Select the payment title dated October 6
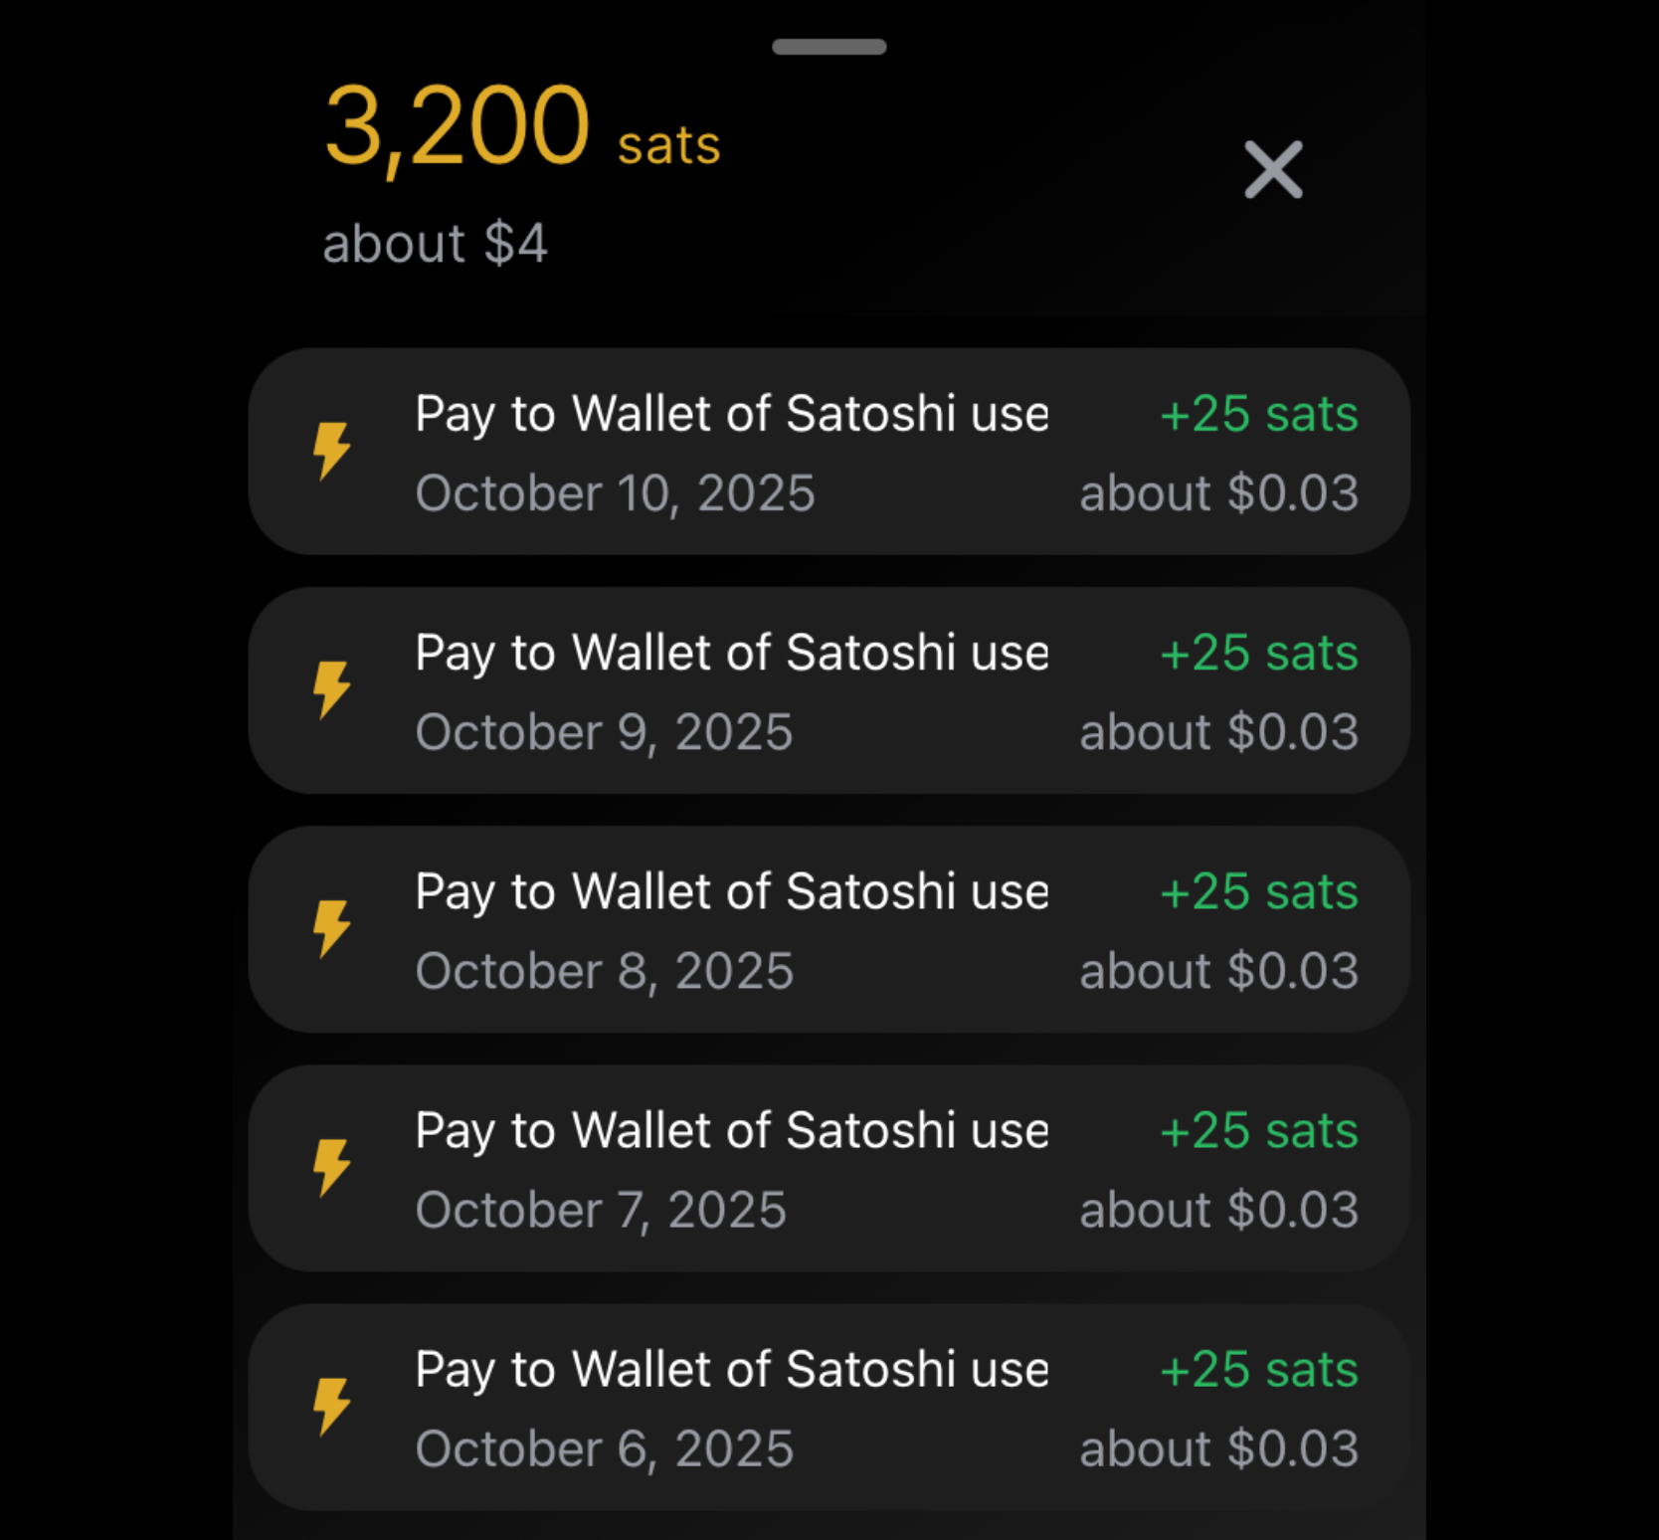Viewport: 1659px width, 1540px height. pos(731,1370)
